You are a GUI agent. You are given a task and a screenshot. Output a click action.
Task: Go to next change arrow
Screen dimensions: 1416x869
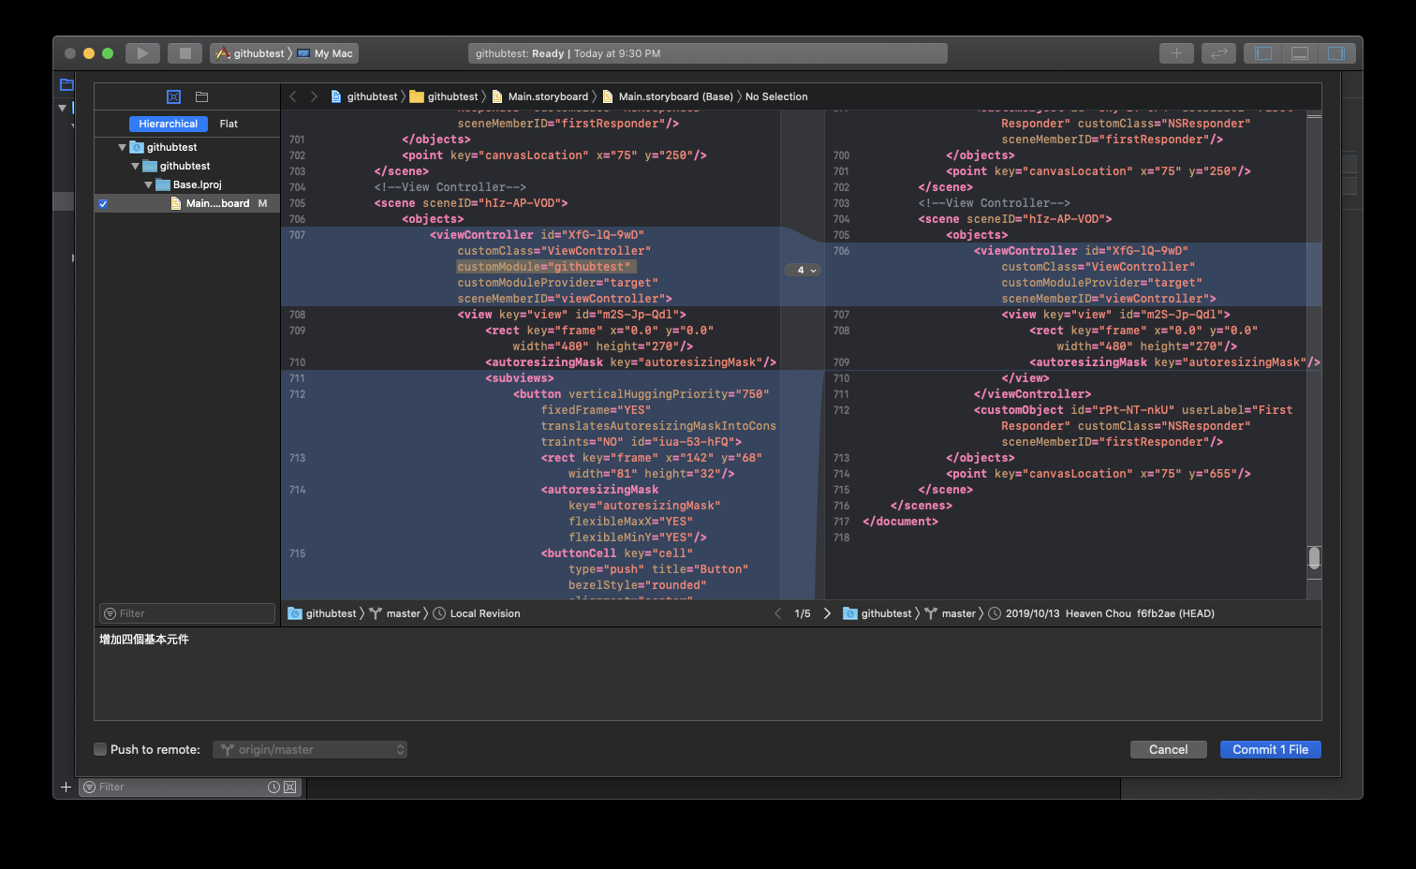pyautogui.click(x=827, y=613)
